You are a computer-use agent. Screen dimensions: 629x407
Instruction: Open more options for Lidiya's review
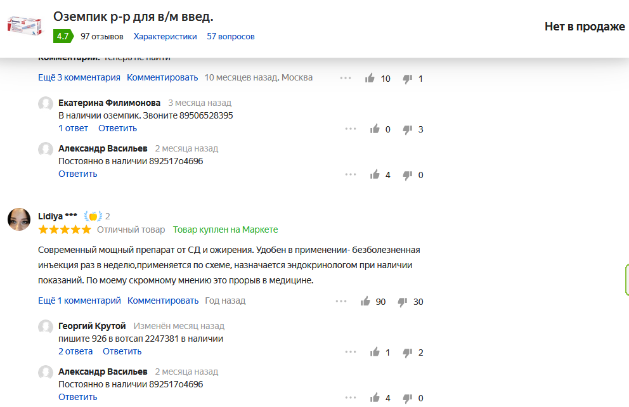[341, 300]
